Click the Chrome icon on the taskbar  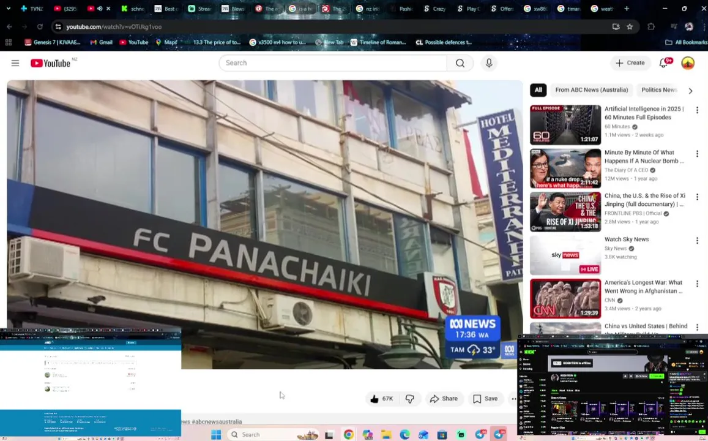pos(348,435)
